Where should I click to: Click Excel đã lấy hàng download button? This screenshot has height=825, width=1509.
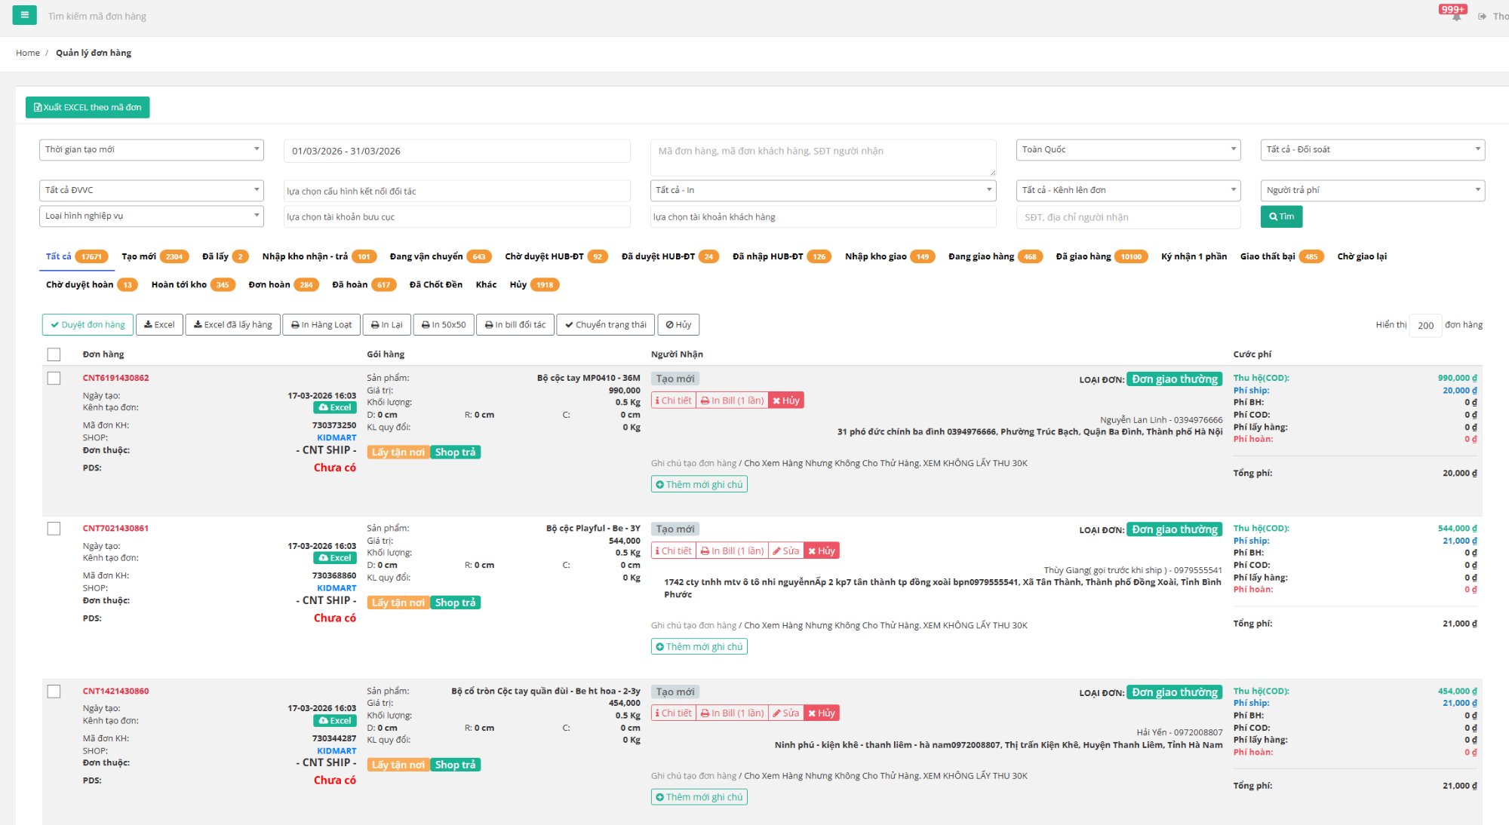(x=232, y=325)
